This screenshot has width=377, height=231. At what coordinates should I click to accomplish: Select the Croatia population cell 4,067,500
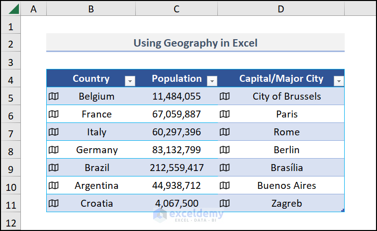point(177,203)
